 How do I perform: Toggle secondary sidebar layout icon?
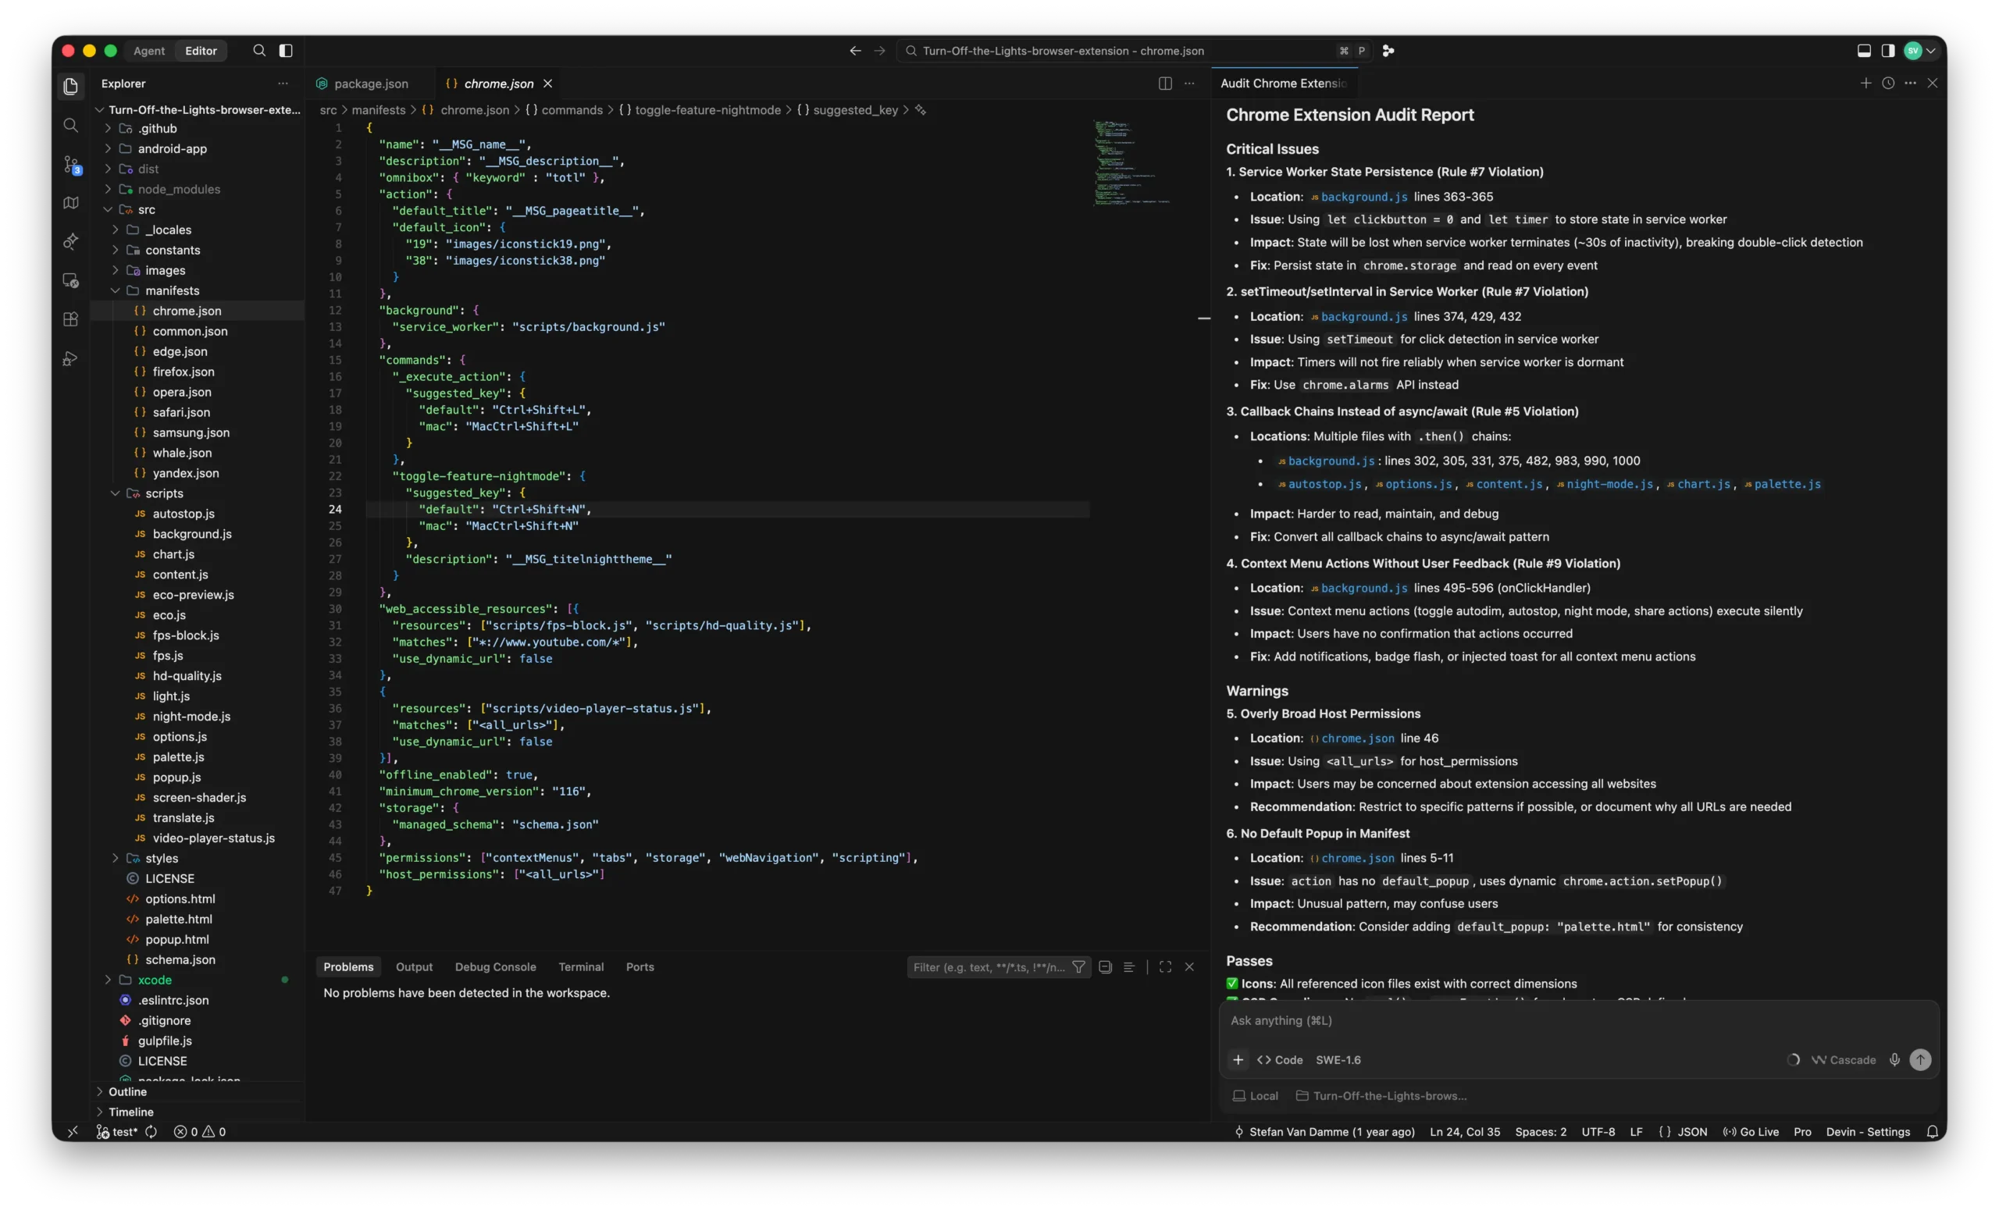coord(1888,50)
